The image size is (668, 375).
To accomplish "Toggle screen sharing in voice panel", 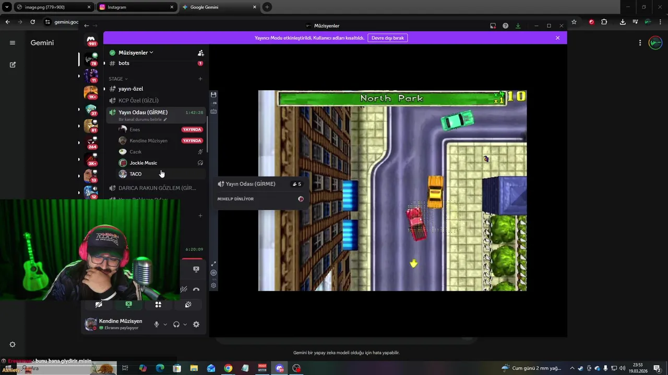I will [x=128, y=305].
